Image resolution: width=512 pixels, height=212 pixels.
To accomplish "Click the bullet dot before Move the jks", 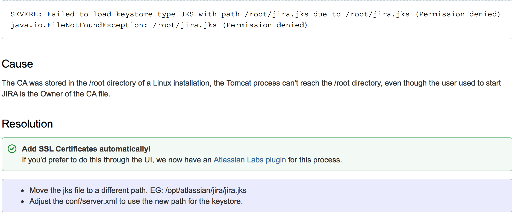I will [23, 191].
